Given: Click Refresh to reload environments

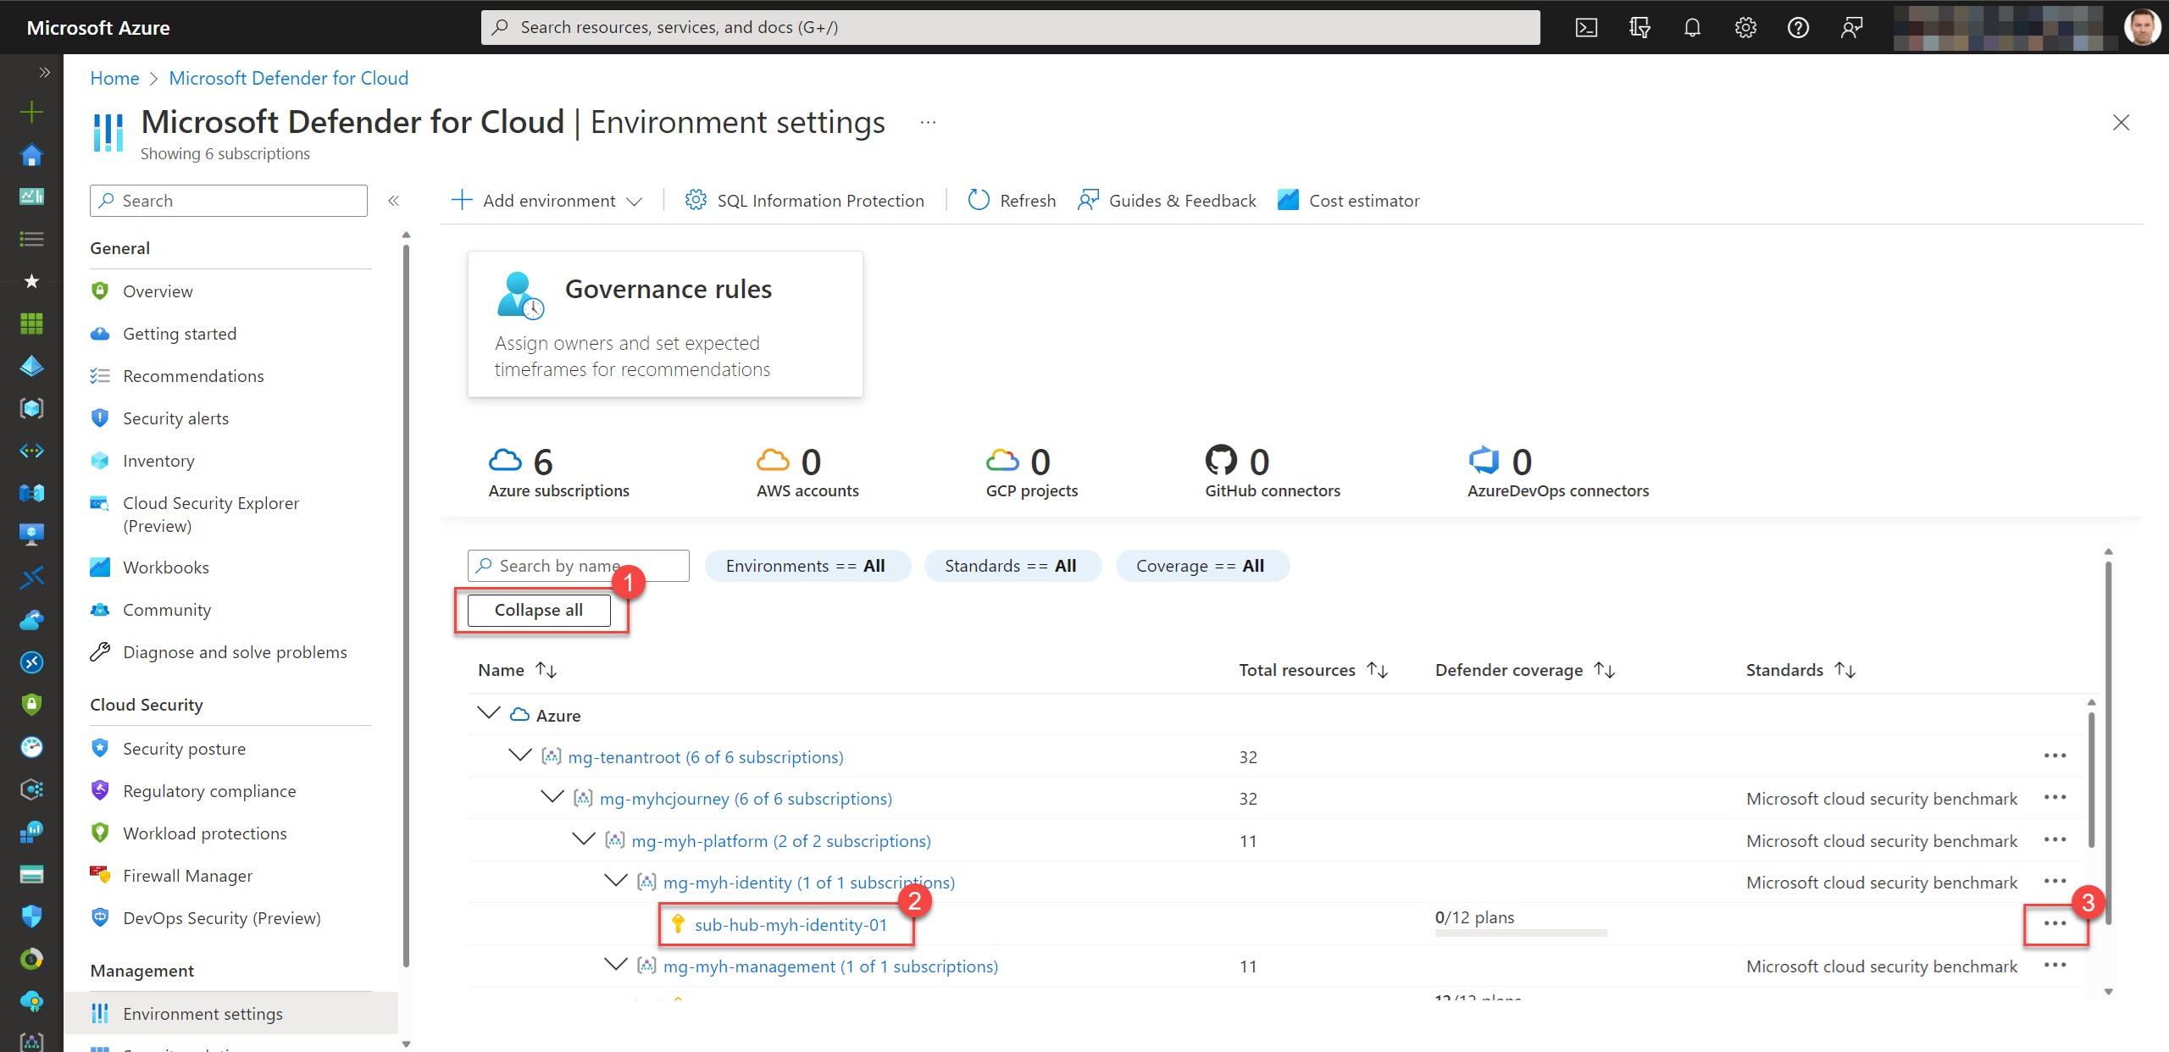Looking at the screenshot, I should point(1012,201).
